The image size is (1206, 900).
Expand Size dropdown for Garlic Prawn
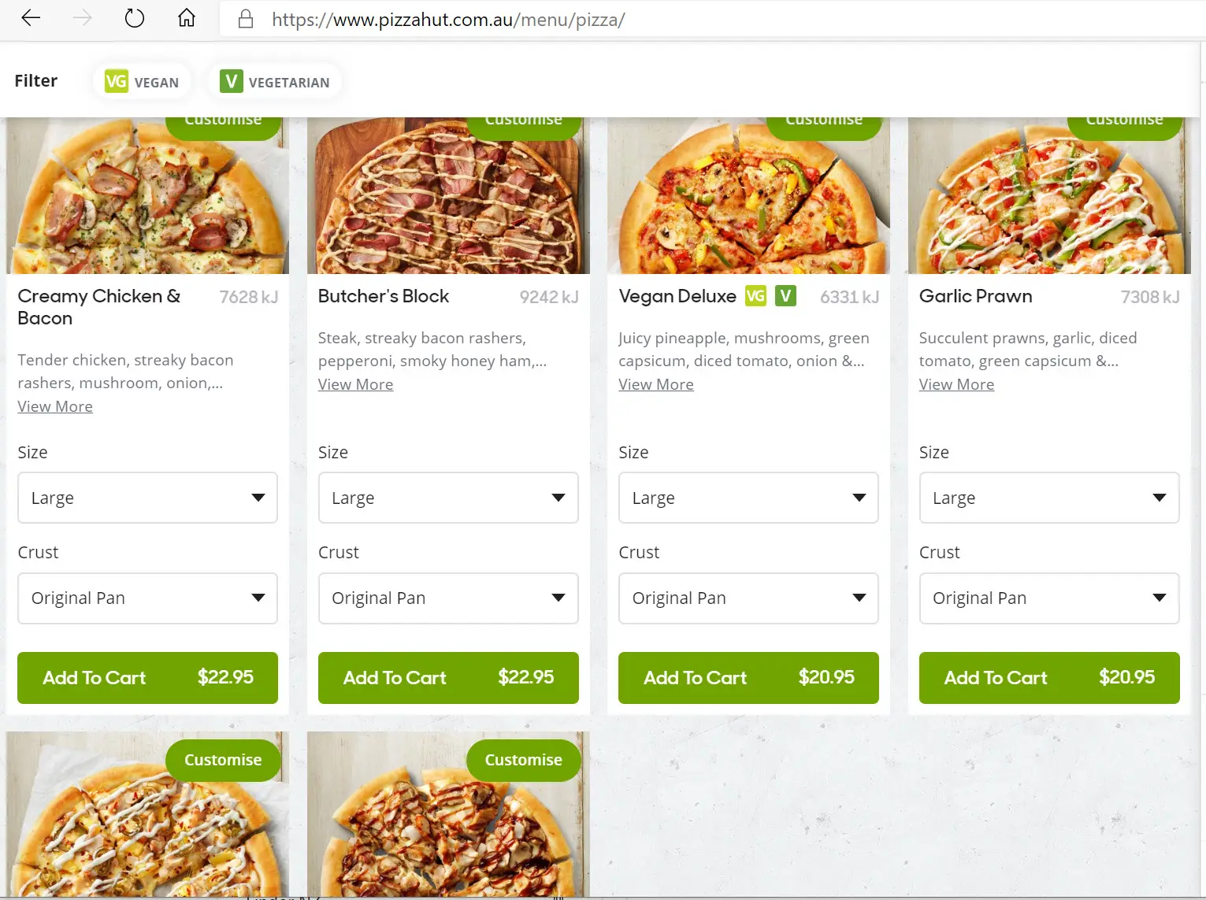click(x=1048, y=498)
